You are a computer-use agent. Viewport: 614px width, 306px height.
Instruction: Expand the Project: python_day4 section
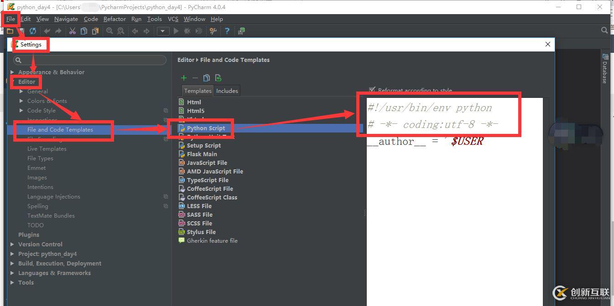click(12, 254)
